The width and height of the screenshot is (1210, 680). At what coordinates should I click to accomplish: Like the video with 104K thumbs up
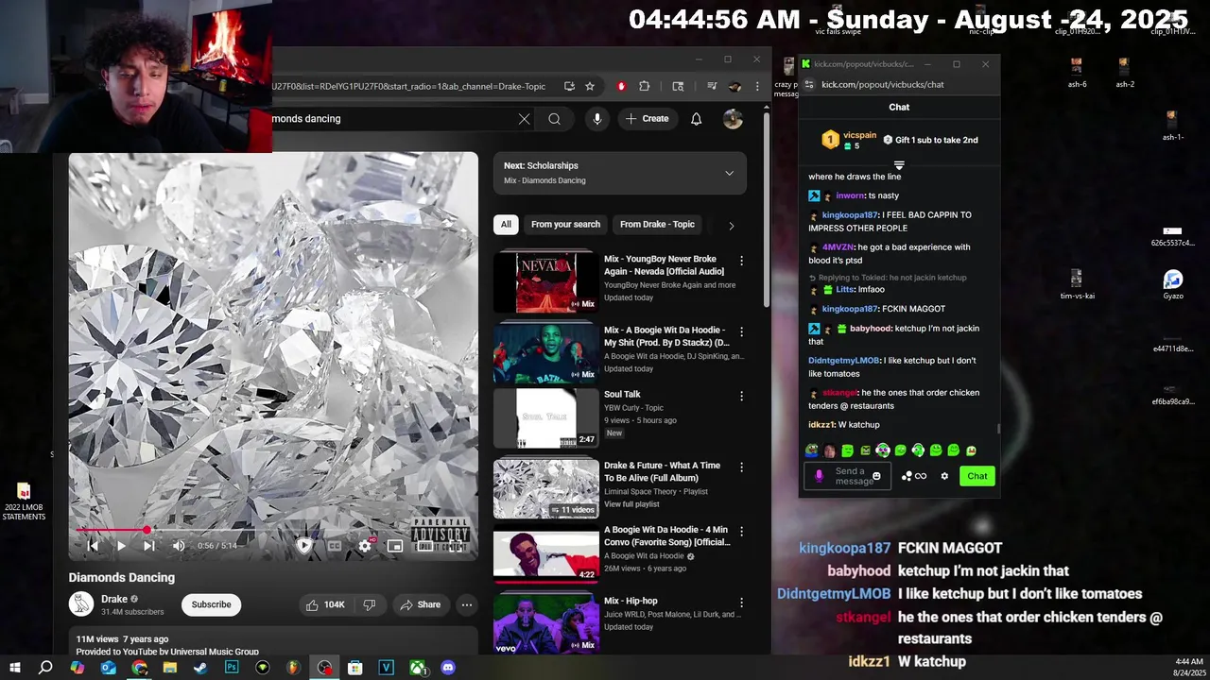coord(324,604)
